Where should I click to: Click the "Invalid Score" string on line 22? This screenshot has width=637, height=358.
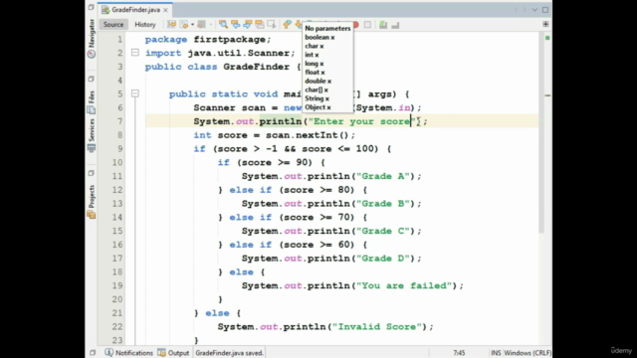pos(378,327)
